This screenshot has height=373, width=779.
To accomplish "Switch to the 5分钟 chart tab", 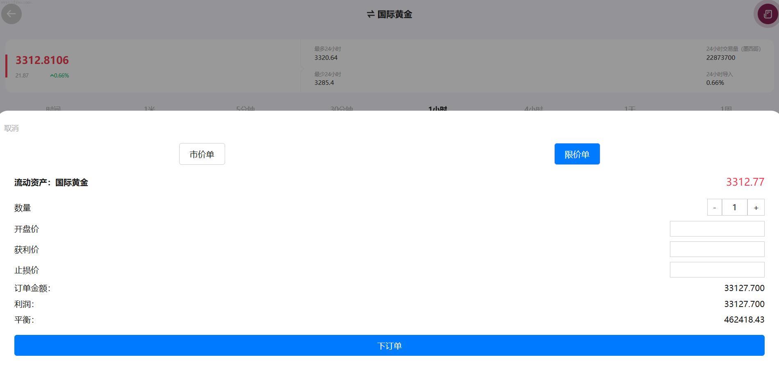I will [x=245, y=108].
